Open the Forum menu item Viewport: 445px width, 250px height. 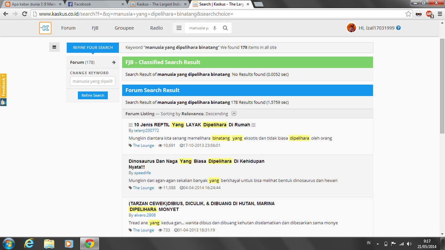(x=68, y=28)
